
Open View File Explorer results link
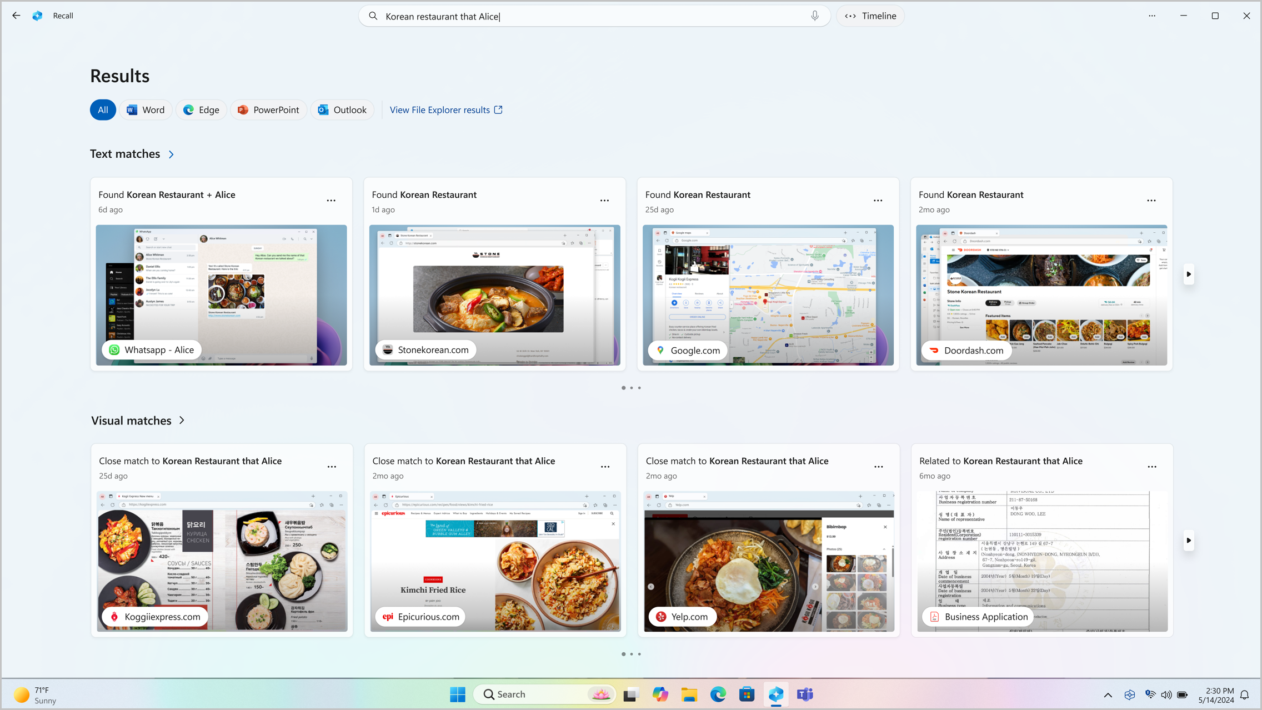pos(445,109)
